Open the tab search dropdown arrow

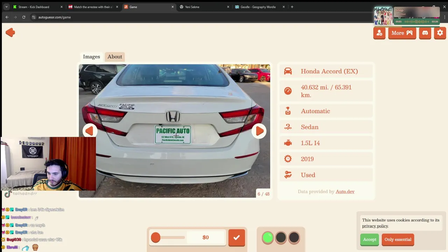point(6,7)
